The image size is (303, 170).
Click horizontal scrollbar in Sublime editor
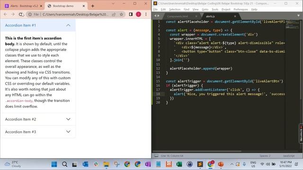click(x=197, y=151)
